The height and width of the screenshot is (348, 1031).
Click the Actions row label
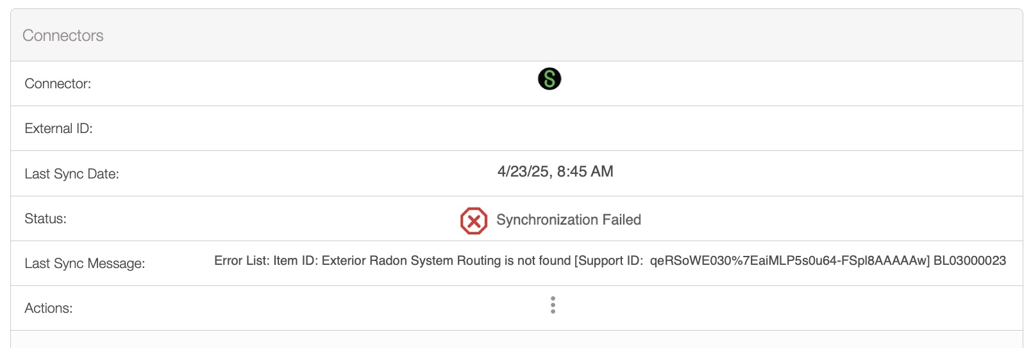coord(49,308)
